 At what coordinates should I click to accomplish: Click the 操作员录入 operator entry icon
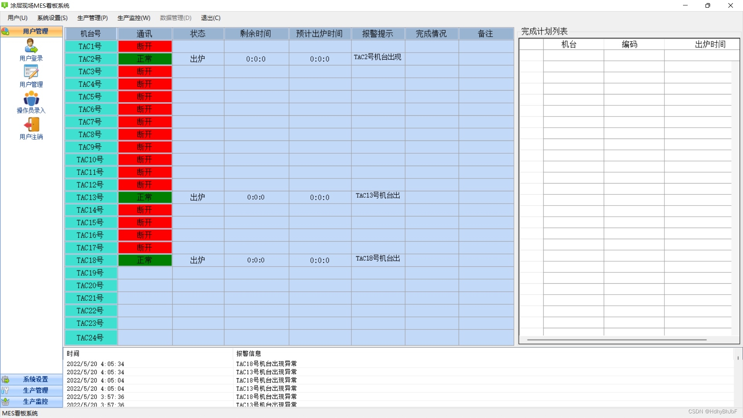tap(31, 98)
